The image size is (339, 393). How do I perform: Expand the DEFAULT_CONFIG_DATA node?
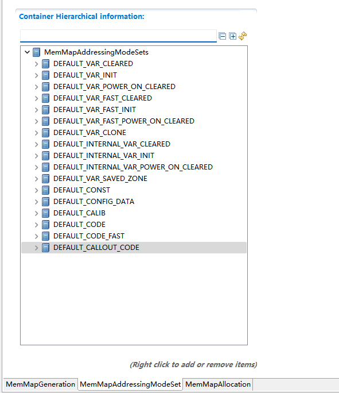coord(37,202)
